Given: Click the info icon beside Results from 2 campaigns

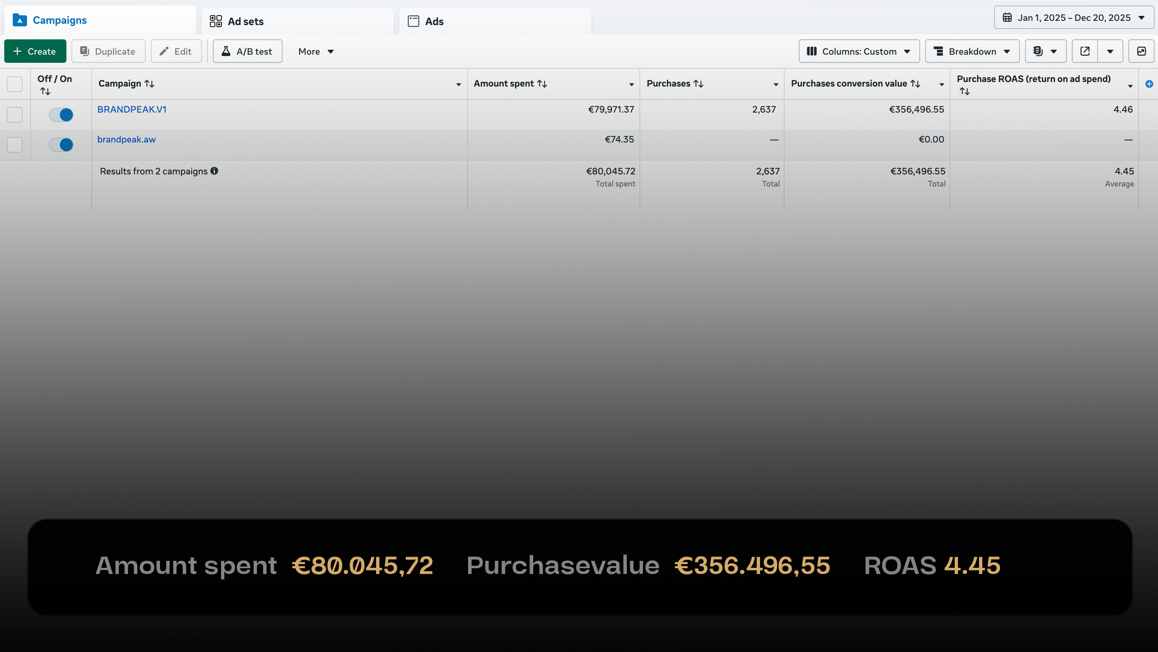Looking at the screenshot, I should pos(214,171).
